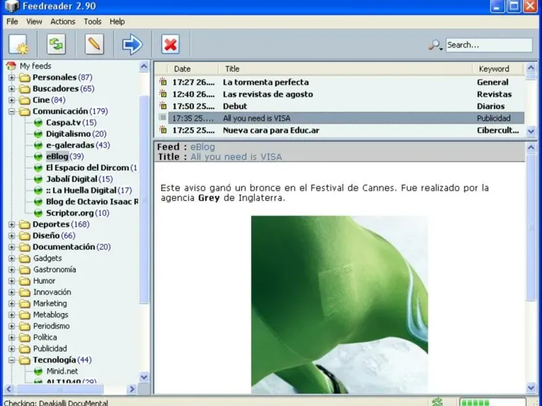Click the Caspa.tv feed status icon
This screenshot has width=542, height=406.
pyautogui.click(x=38, y=122)
